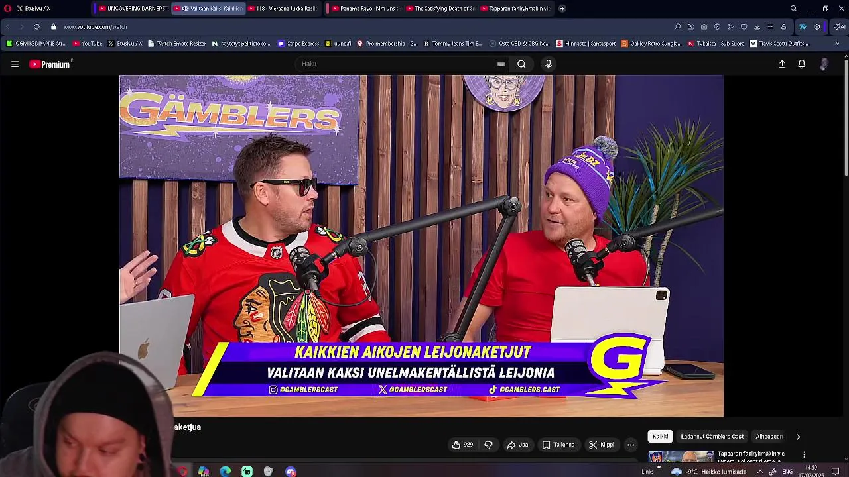Reload the current page
This screenshot has width=849, height=477.
(x=36, y=27)
